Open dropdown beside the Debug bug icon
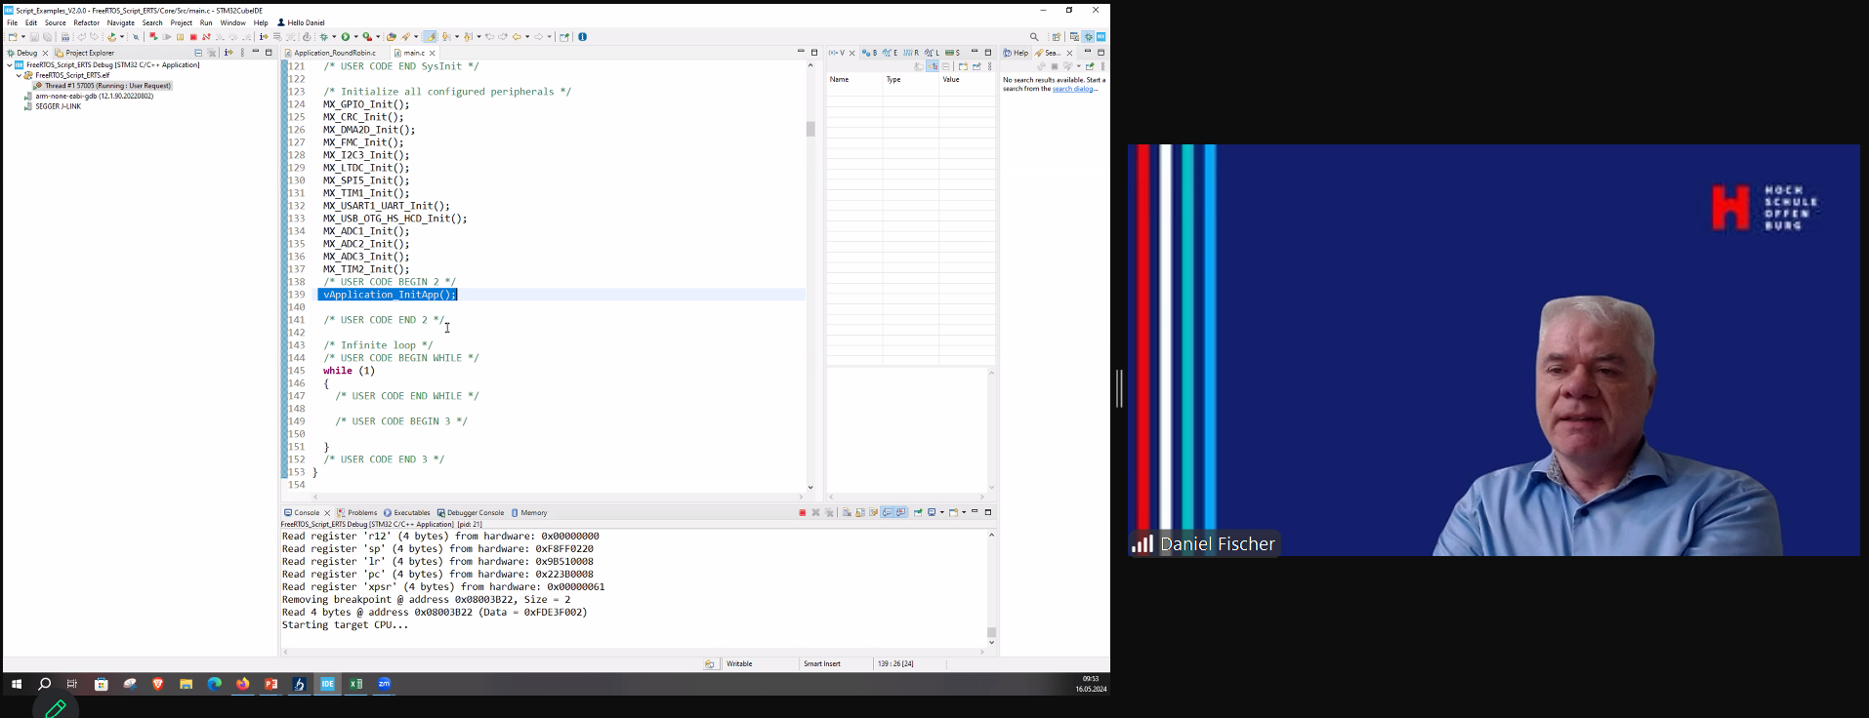This screenshot has width=1869, height=718. point(334,37)
